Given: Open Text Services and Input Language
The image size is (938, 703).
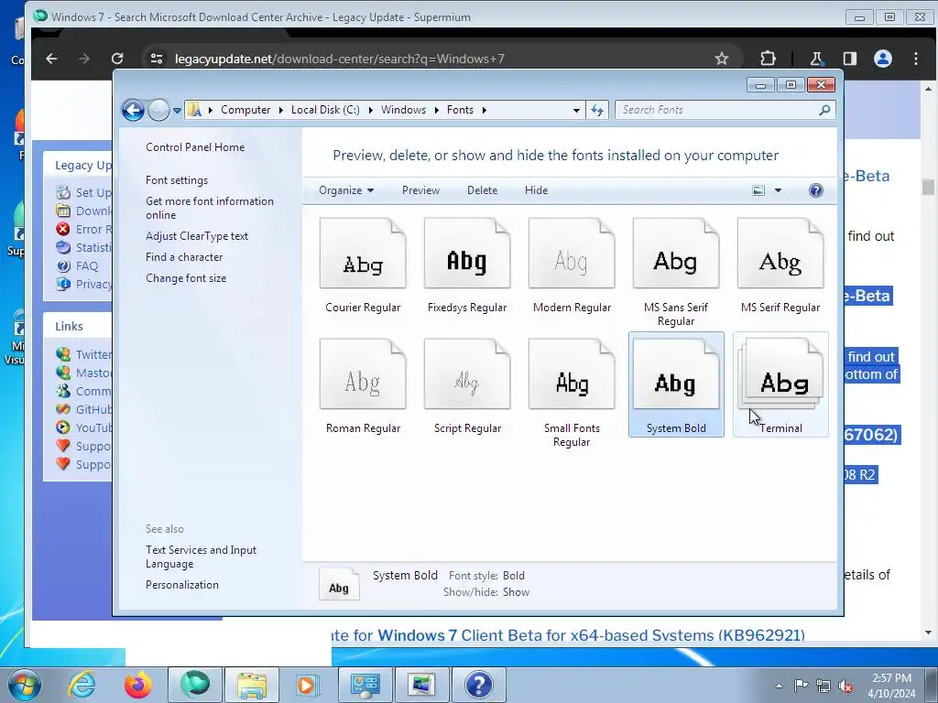Looking at the screenshot, I should click(201, 557).
